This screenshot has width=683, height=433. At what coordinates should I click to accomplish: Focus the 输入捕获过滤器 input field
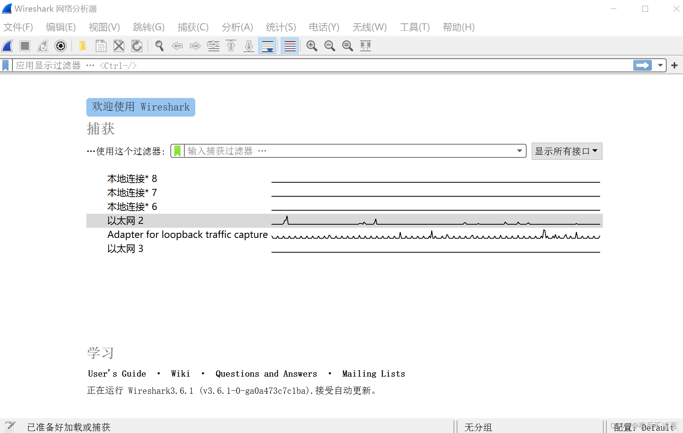click(349, 151)
